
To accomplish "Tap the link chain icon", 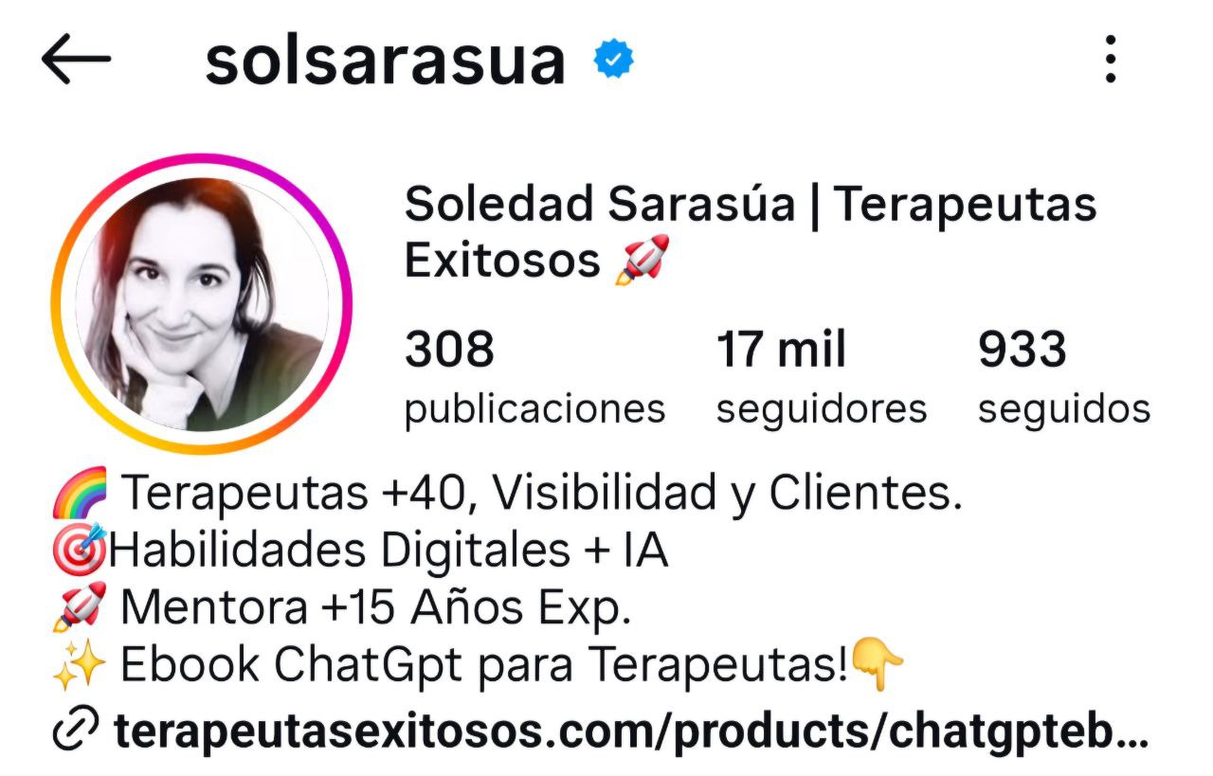I will coord(76,731).
